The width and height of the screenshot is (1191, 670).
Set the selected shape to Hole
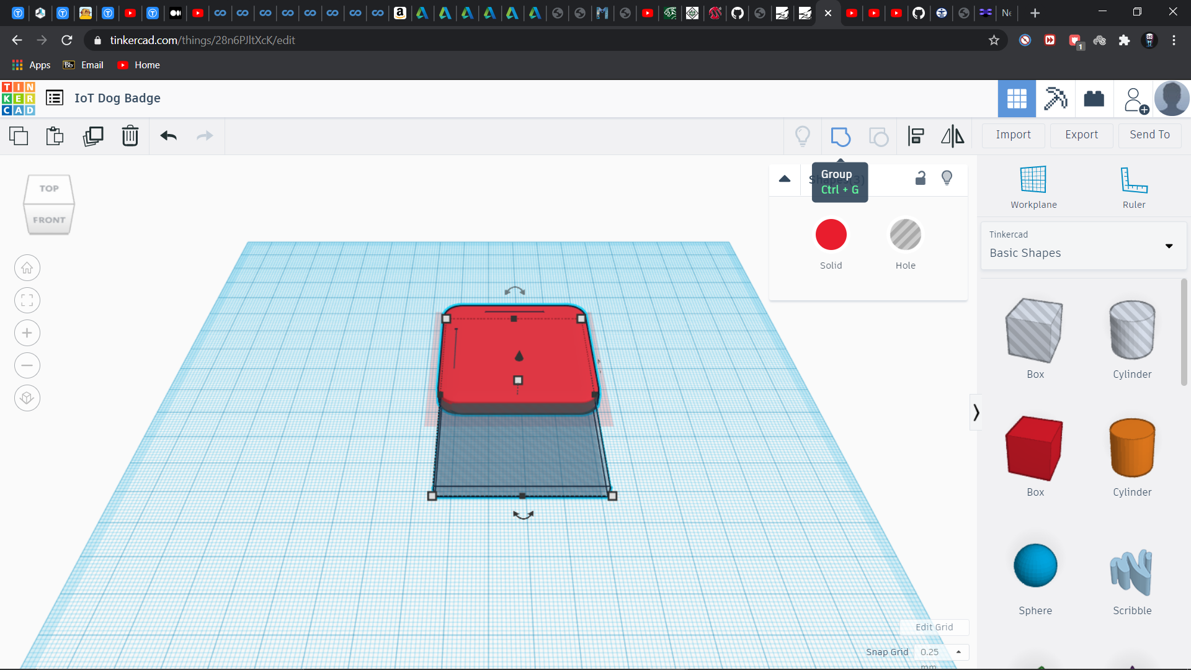point(905,235)
